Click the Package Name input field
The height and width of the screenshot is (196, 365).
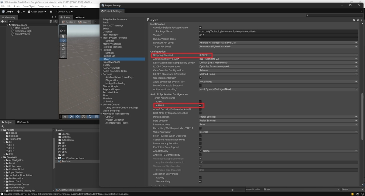coord(278,31)
